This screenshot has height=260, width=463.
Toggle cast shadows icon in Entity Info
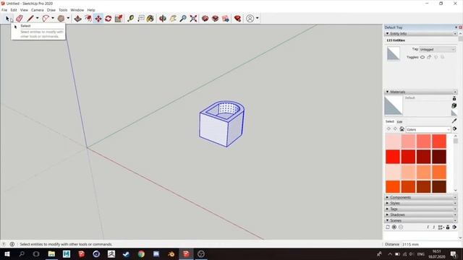click(442, 57)
